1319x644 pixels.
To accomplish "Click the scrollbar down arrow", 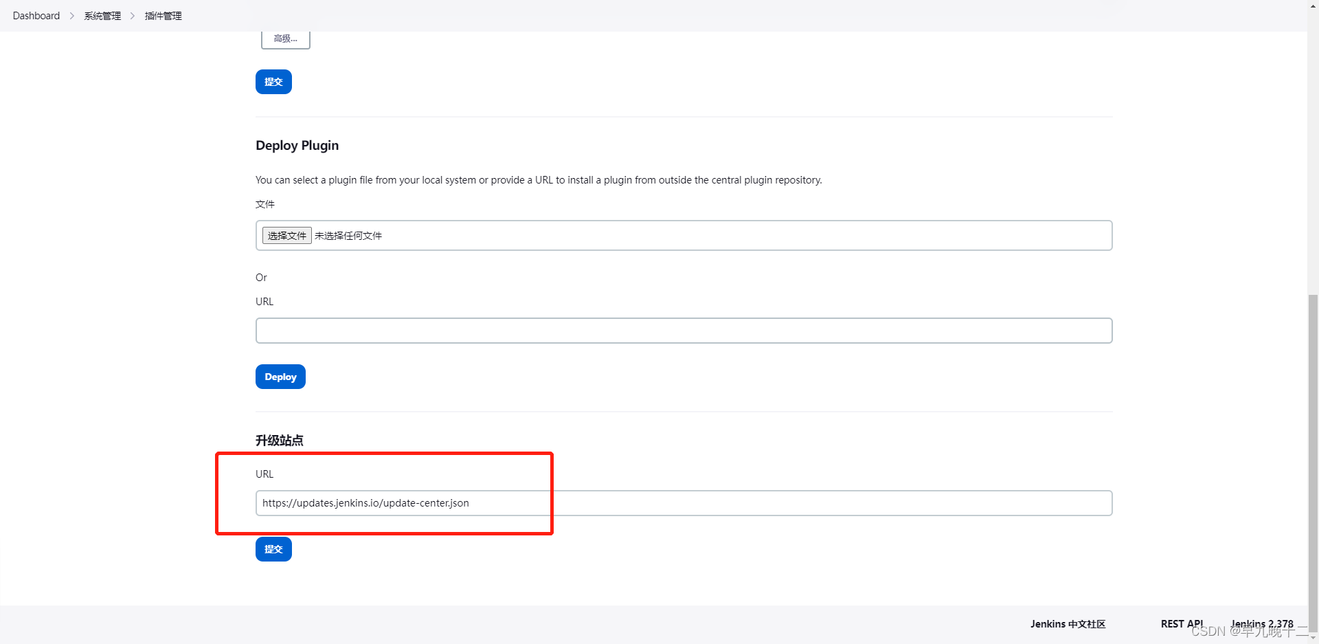I will (1313, 639).
